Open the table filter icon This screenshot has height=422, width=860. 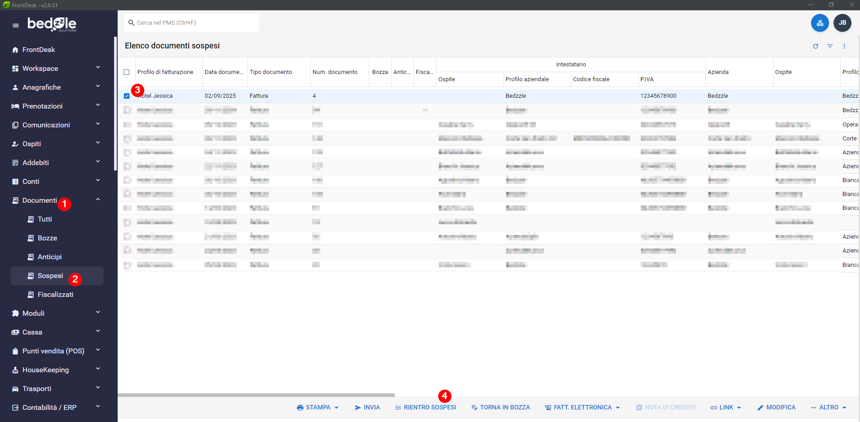(830, 46)
